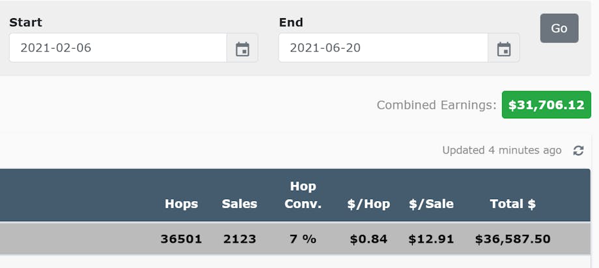Click the End date input field

click(383, 48)
